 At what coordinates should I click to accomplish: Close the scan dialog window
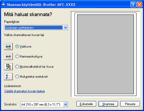click(x=139, y=5)
